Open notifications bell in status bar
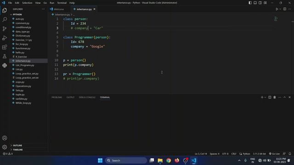This screenshot has width=294, height=165. pos(290,154)
